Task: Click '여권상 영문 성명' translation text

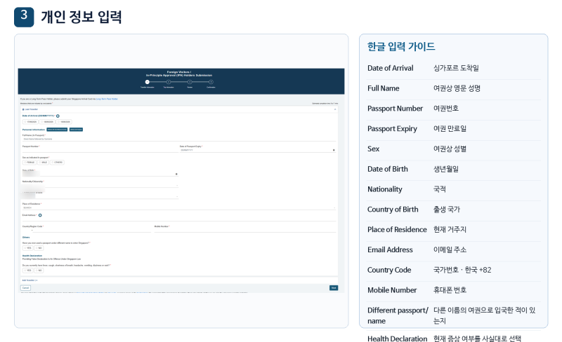Action: 457,88
